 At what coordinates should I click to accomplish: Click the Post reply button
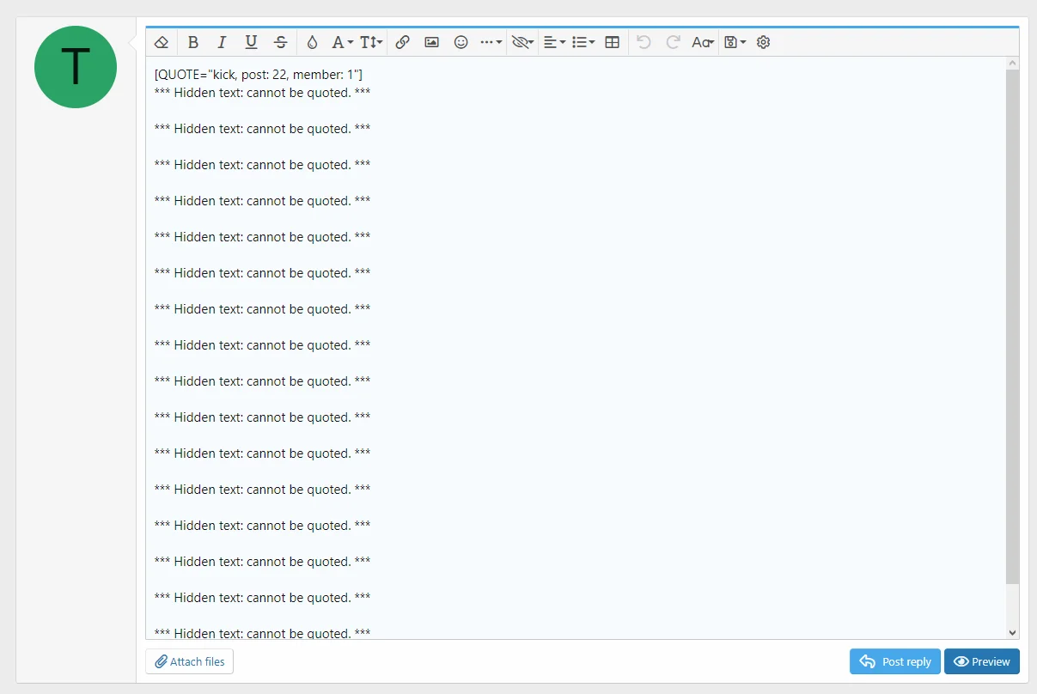pyautogui.click(x=894, y=661)
